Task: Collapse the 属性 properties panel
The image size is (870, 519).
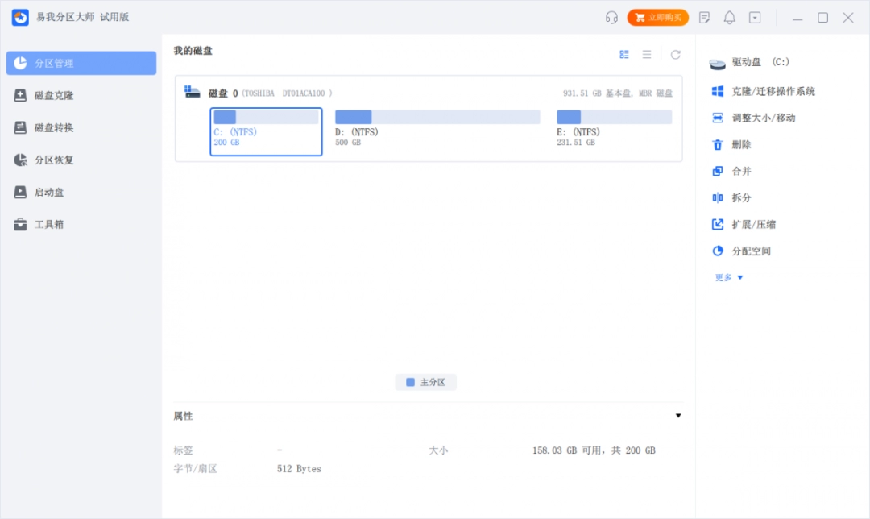Action: (x=678, y=416)
